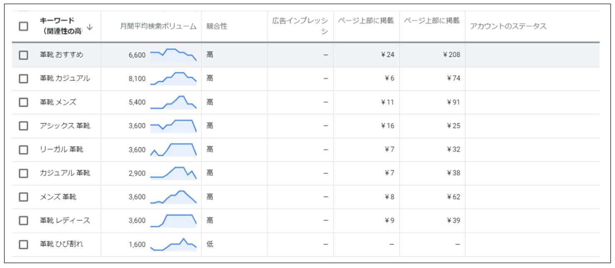The height and width of the screenshot is (268, 615).
Task: Check the box for 革靴 メンズ
Action: coord(24,102)
